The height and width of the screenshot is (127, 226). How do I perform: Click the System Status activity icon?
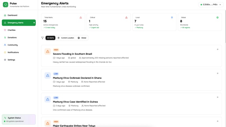click(x=5, y=118)
